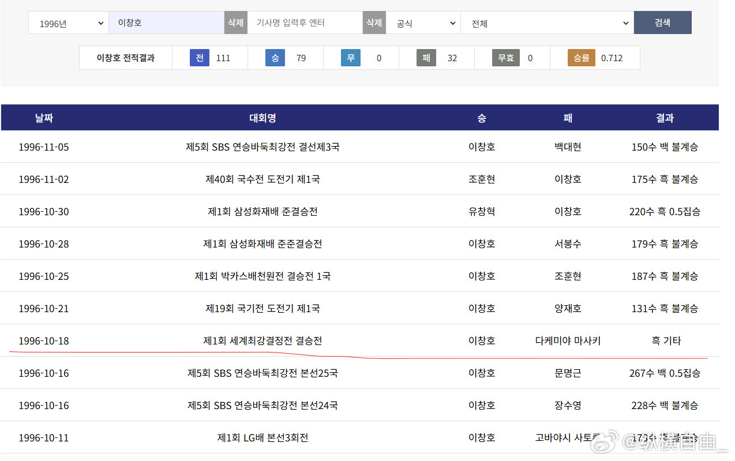The width and height of the screenshot is (735, 461).
Task: Select the orange 승률 win rate badge
Action: (x=582, y=58)
